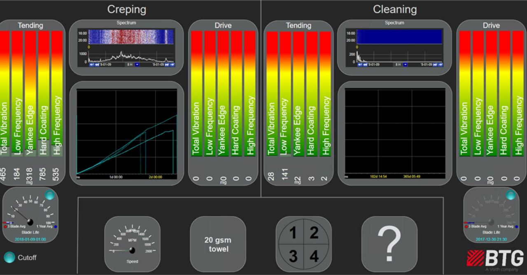Fast-forward the Creping Spectrum timeline
This screenshot has height=275, width=527.
pos(167,65)
